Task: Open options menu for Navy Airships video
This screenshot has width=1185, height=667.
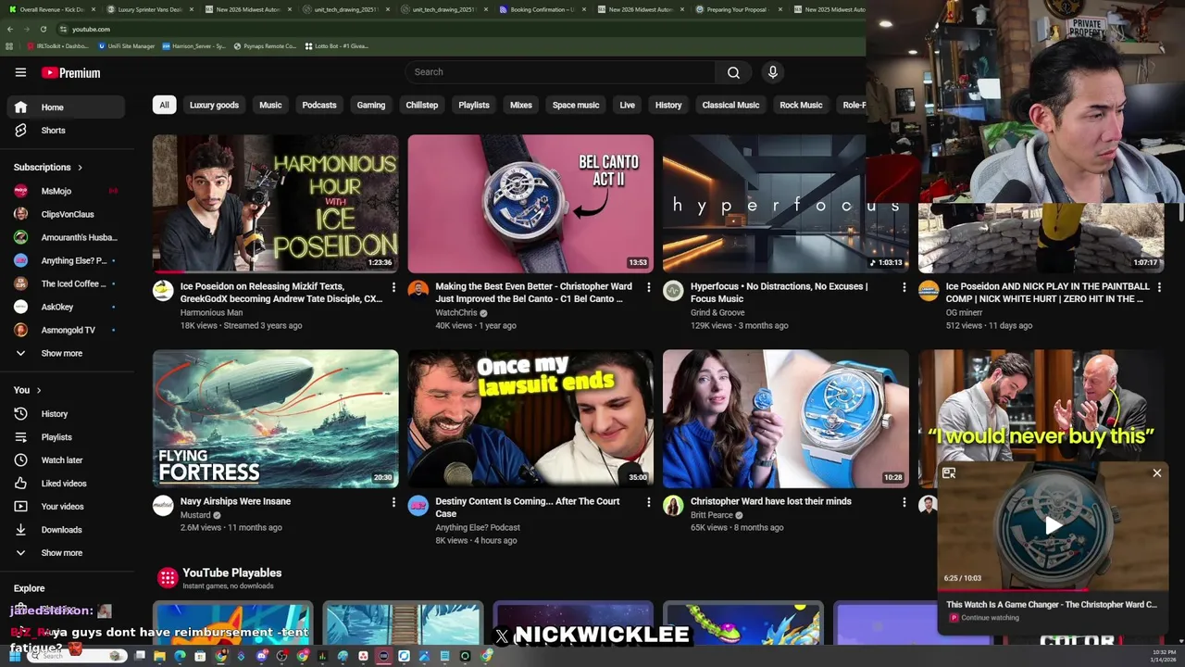Action: (393, 502)
